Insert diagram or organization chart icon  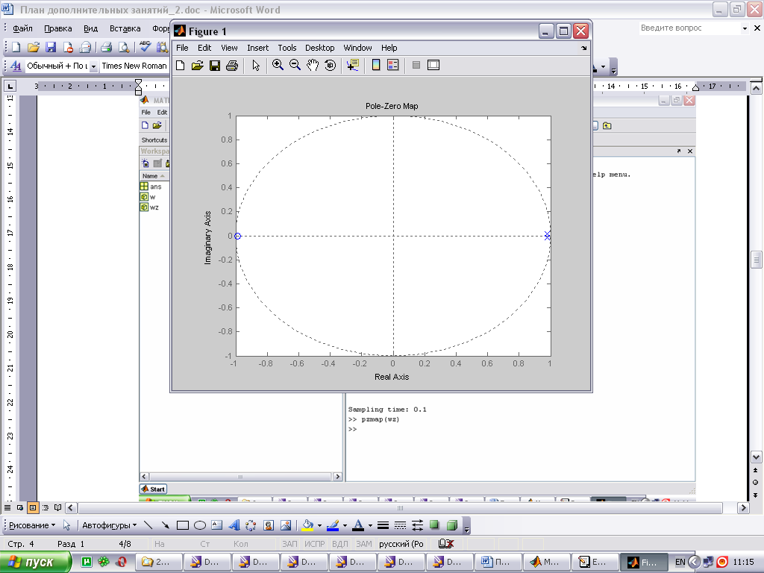click(251, 525)
